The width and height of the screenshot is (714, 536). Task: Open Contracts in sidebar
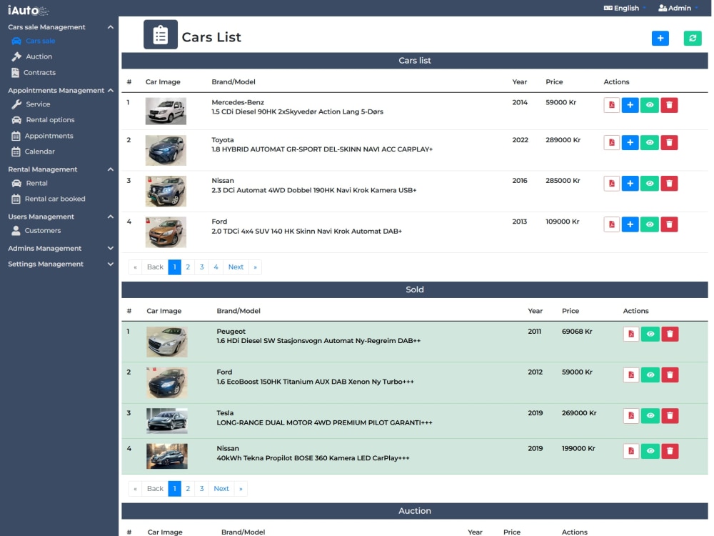[x=34, y=72]
